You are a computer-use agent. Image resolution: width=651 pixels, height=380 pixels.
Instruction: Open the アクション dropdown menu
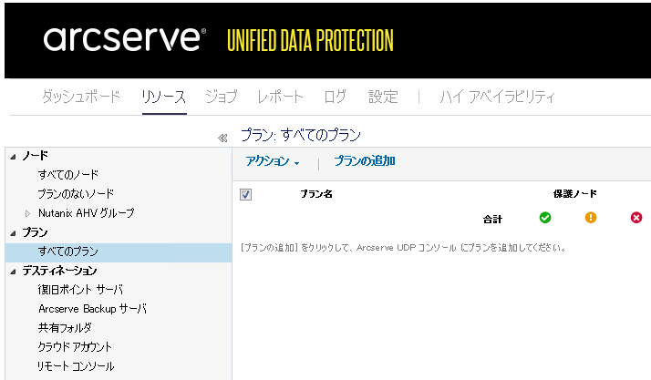coord(273,161)
